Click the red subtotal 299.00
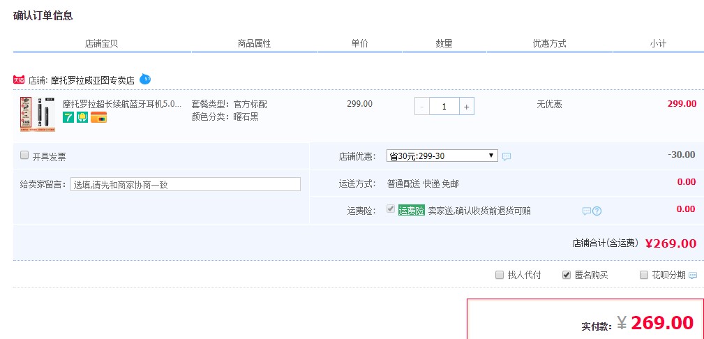Screen dimensions: 704x339 tap(682, 104)
